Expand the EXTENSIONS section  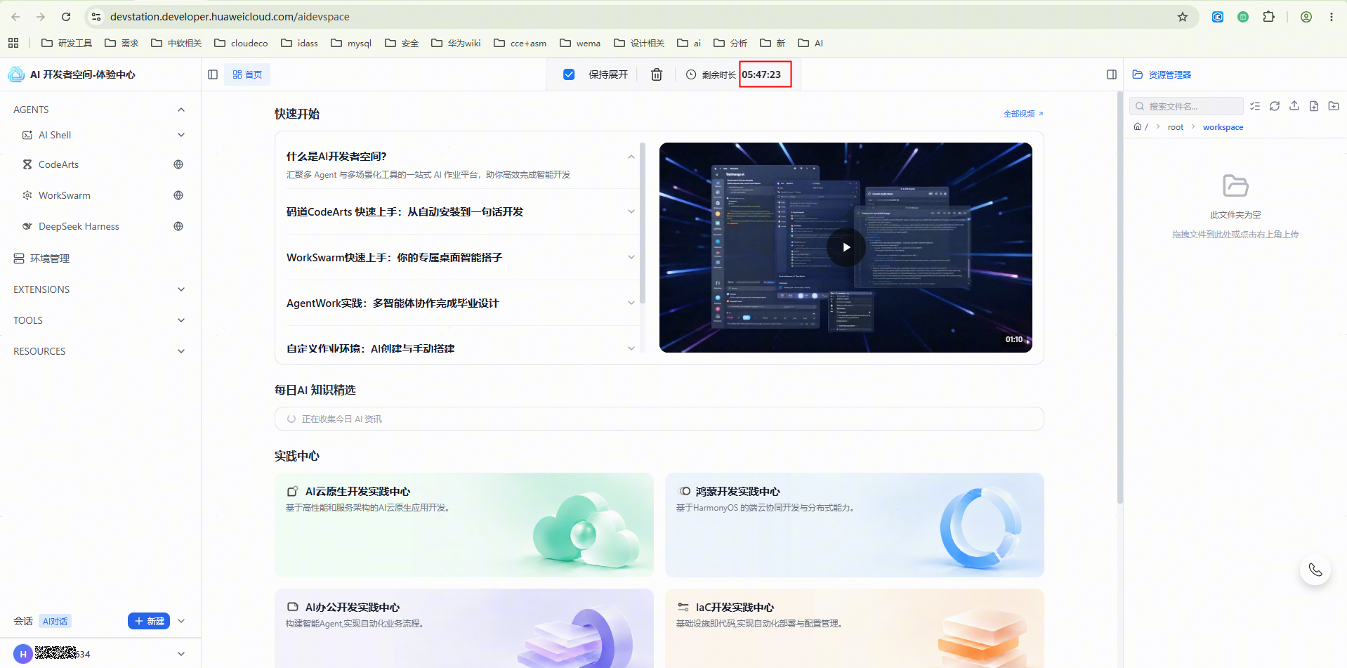click(181, 289)
